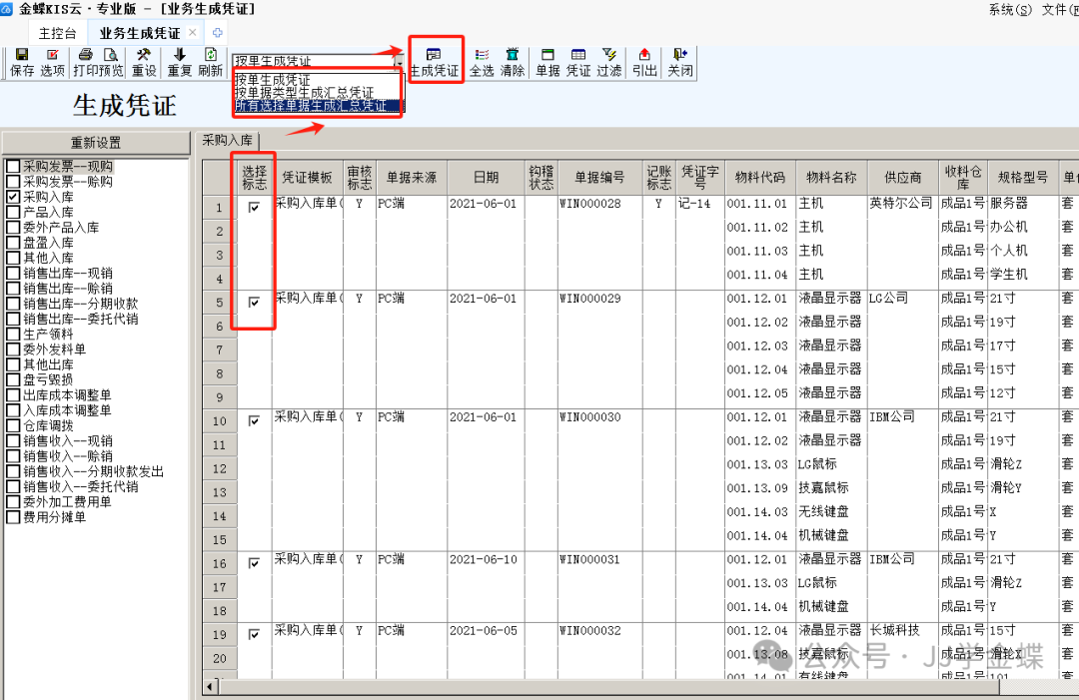Select 所有选择单据生成汇总凭证 option
The image size is (1079, 700).
310,105
